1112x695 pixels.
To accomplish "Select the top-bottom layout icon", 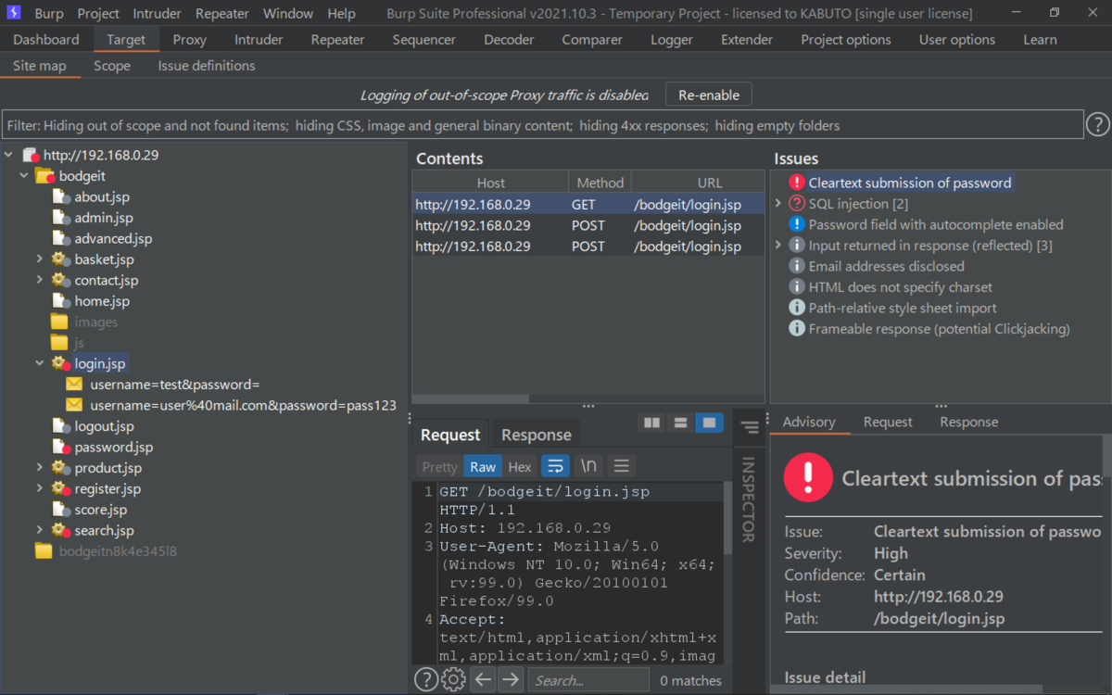I will pyautogui.click(x=680, y=423).
